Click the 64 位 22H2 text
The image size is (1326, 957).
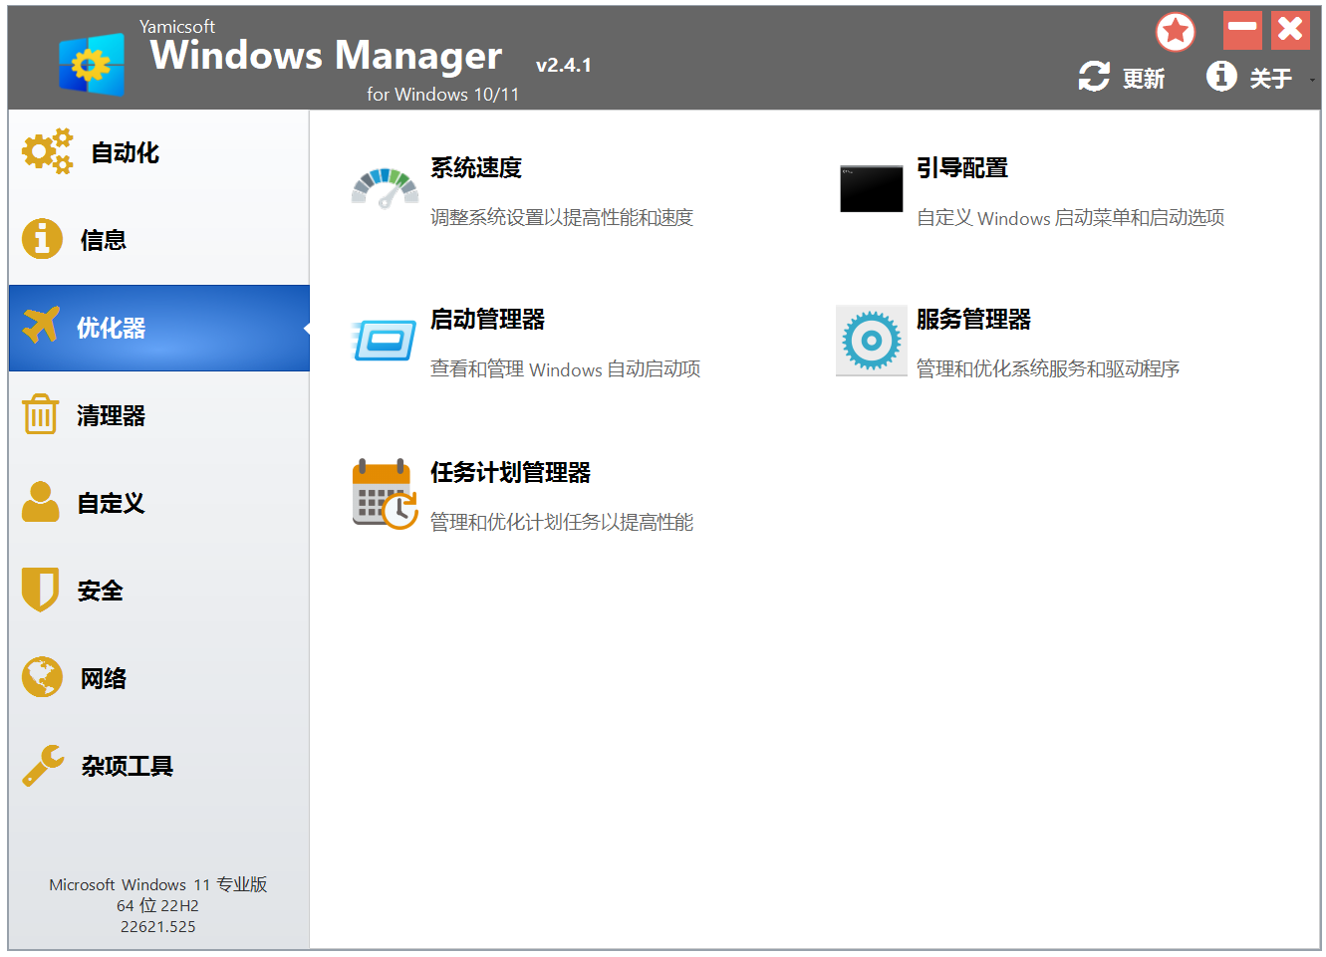[x=157, y=905]
